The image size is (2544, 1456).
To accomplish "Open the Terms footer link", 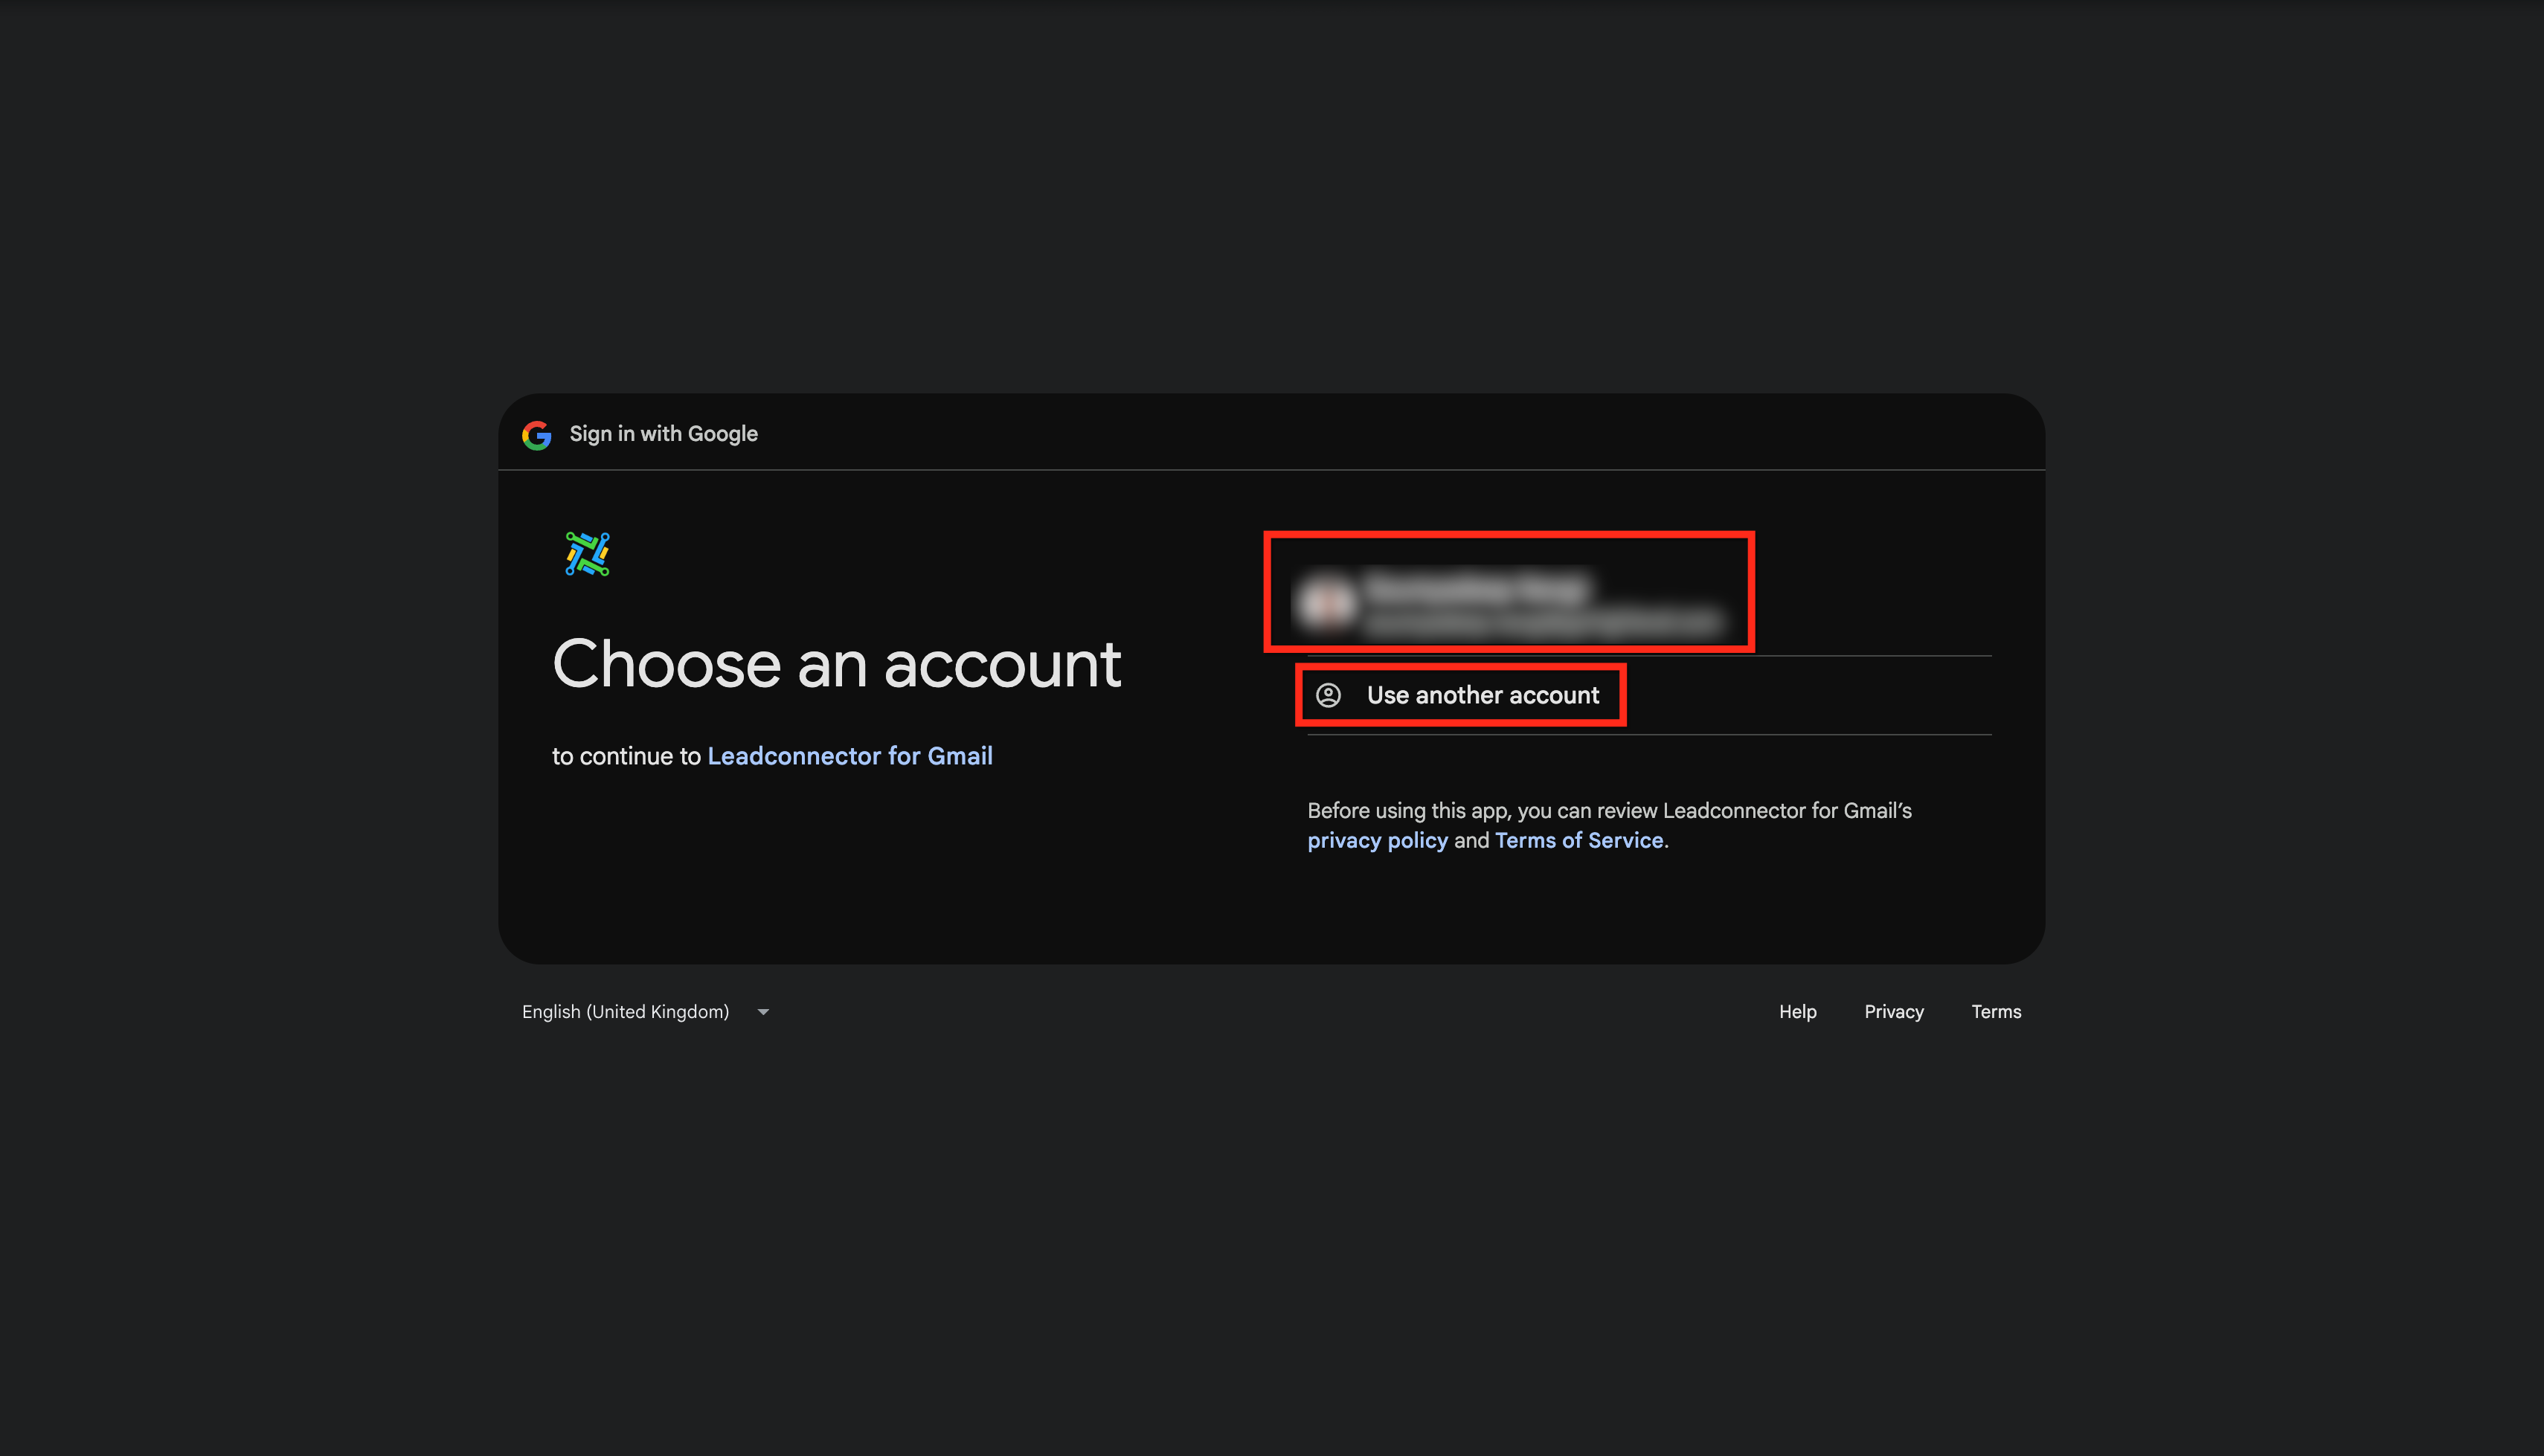I will pyautogui.click(x=1996, y=1012).
